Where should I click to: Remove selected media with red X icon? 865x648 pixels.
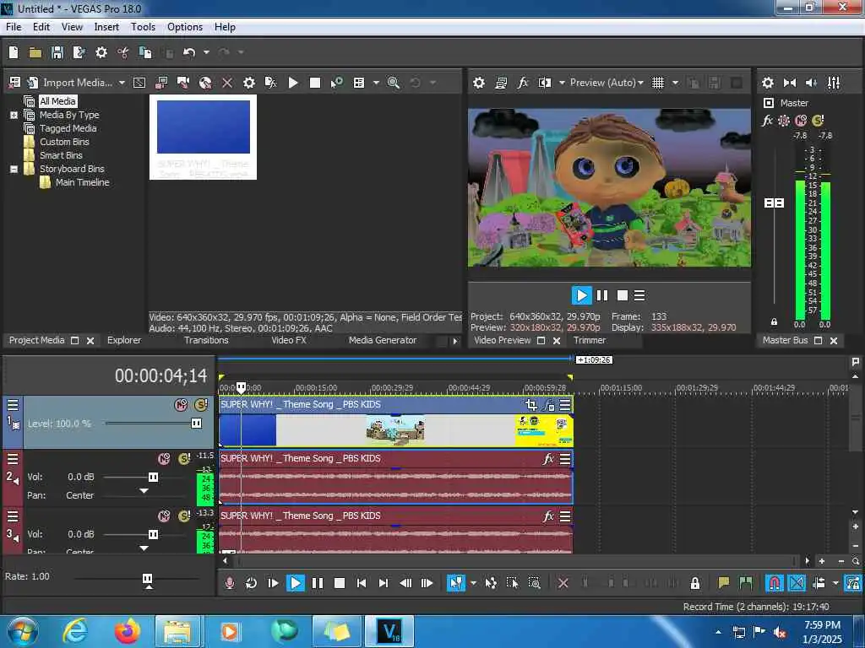pos(227,83)
